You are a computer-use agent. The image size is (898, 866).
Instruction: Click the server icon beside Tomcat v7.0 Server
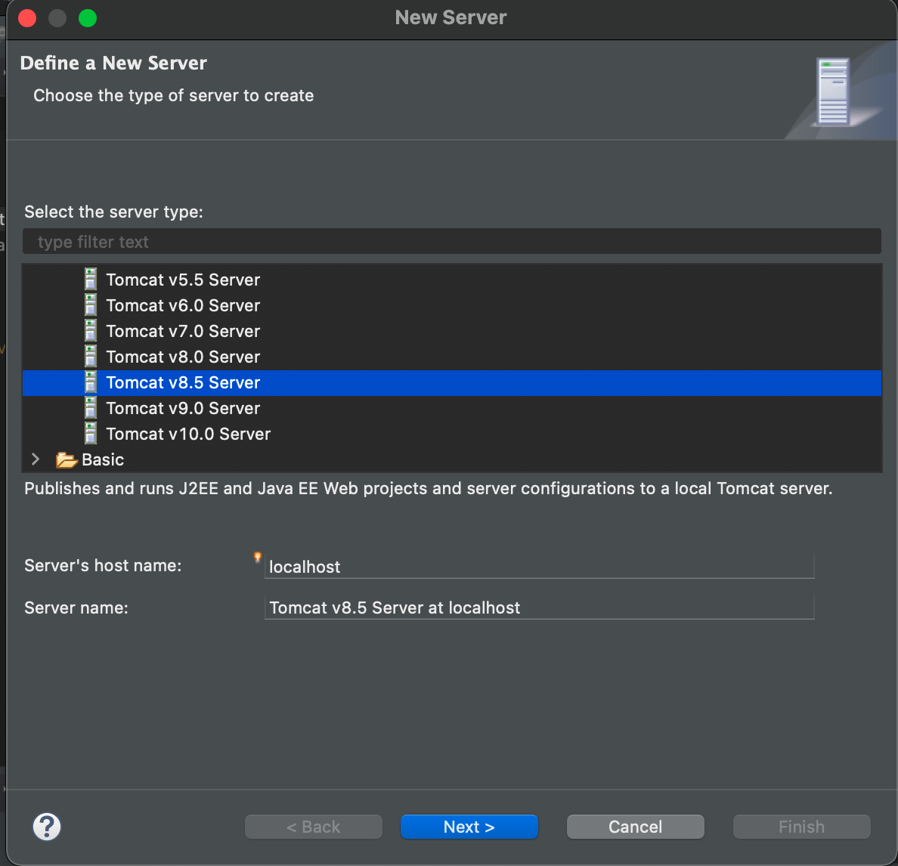point(91,330)
